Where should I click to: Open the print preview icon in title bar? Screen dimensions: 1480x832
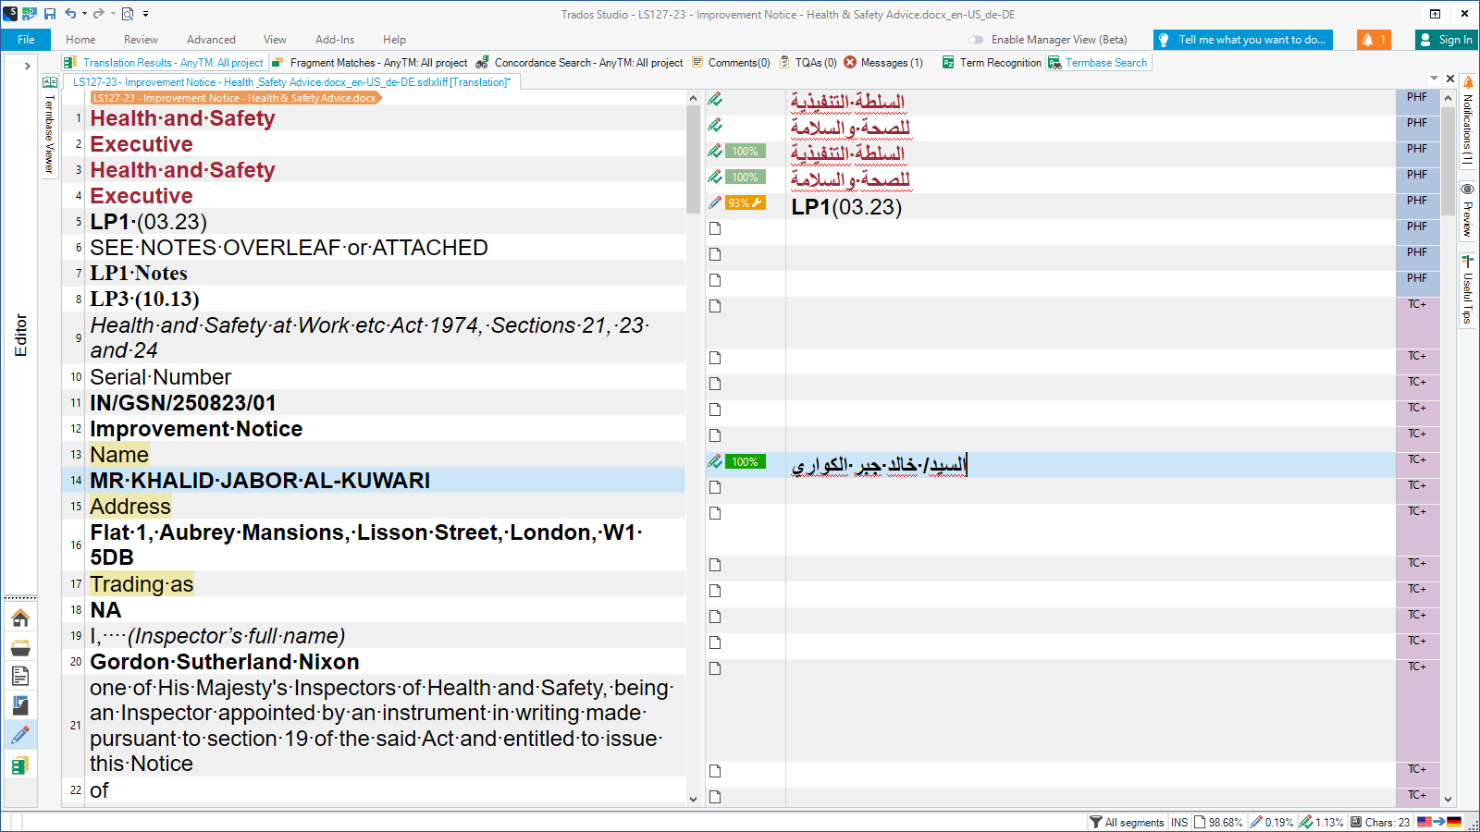(128, 14)
